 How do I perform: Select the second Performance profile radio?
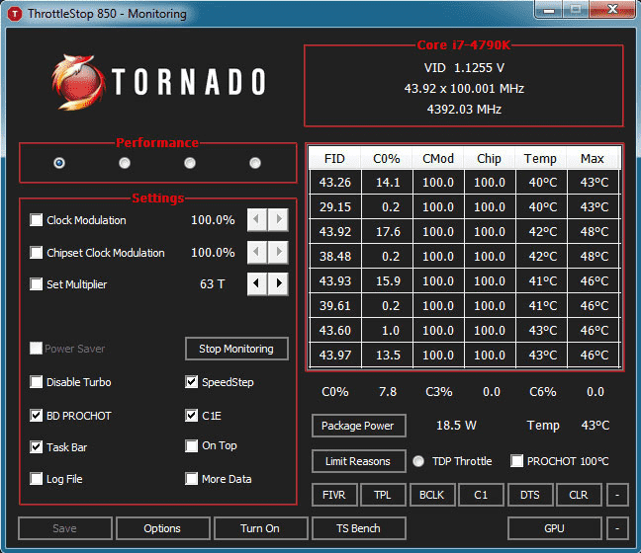click(x=125, y=163)
